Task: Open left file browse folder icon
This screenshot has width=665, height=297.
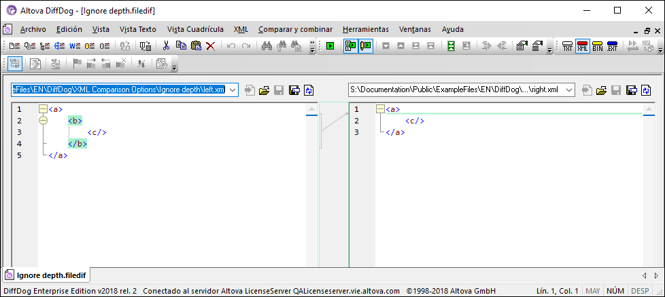Action: (x=265, y=90)
